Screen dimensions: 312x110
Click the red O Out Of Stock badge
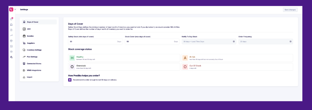coord(185,67)
